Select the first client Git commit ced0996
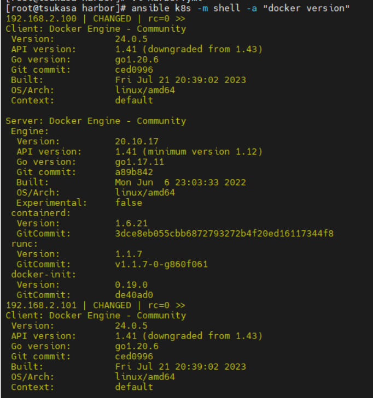 (x=134, y=70)
